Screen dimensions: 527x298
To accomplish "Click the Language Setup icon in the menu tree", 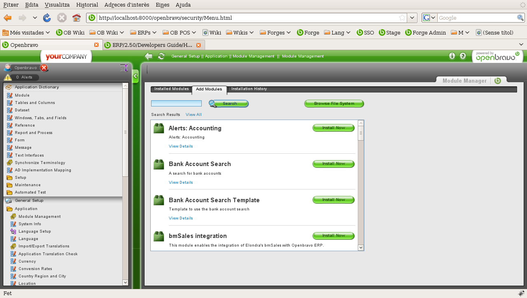I will coord(13,231).
